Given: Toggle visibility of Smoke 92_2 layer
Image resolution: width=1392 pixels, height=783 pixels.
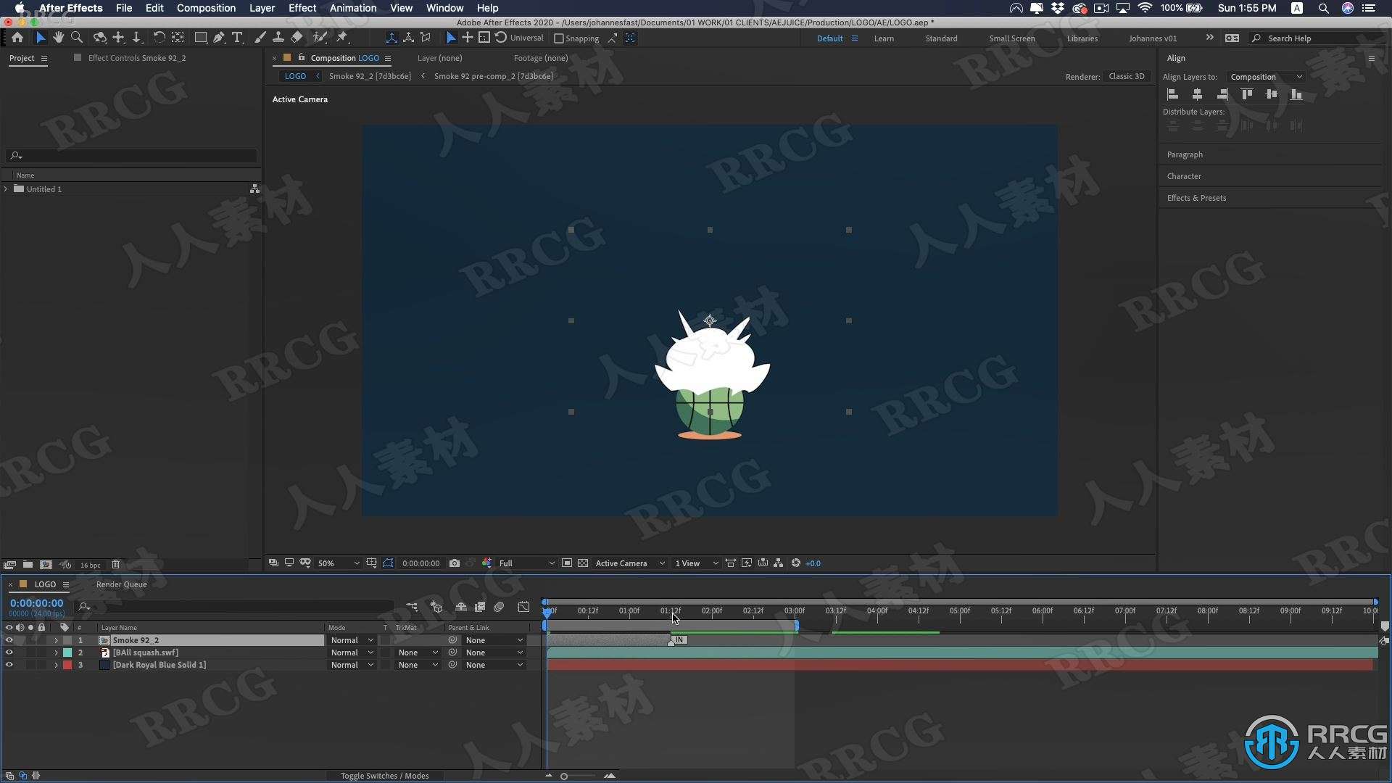Looking at the screenshot, I should [x=9, y=639].
